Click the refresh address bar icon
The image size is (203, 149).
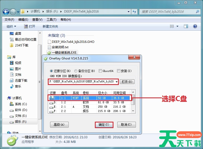[134, 11]
